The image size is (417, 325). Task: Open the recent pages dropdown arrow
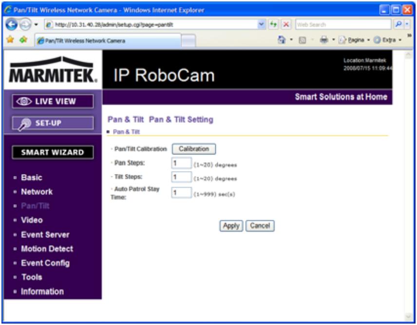click(36, 25)
